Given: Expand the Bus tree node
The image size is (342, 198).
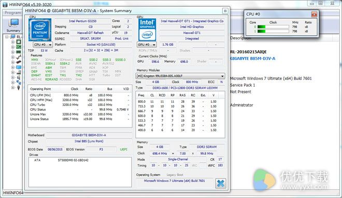Looking at the screenshot, I should pyautogui.click(x=13, y=57).
